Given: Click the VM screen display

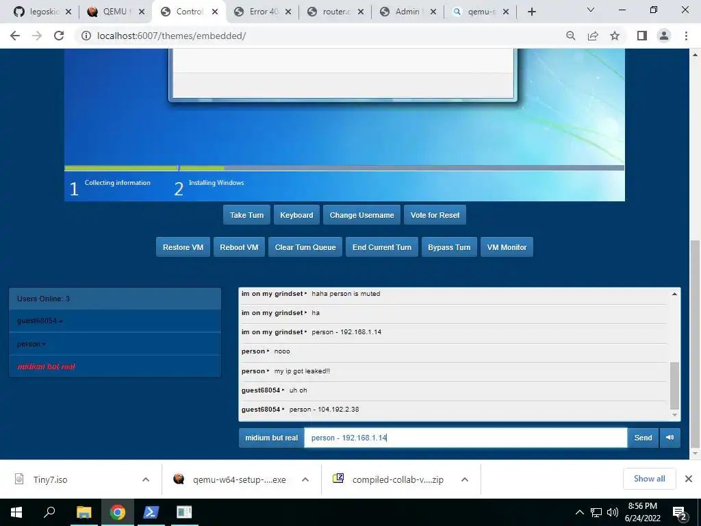Looking at the screenshot, I should coord(344,125).
